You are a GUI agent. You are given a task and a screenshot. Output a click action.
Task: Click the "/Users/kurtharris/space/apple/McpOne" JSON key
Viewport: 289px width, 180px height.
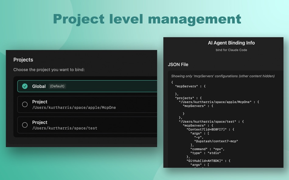pyautogui.click(x=215, y=102)
